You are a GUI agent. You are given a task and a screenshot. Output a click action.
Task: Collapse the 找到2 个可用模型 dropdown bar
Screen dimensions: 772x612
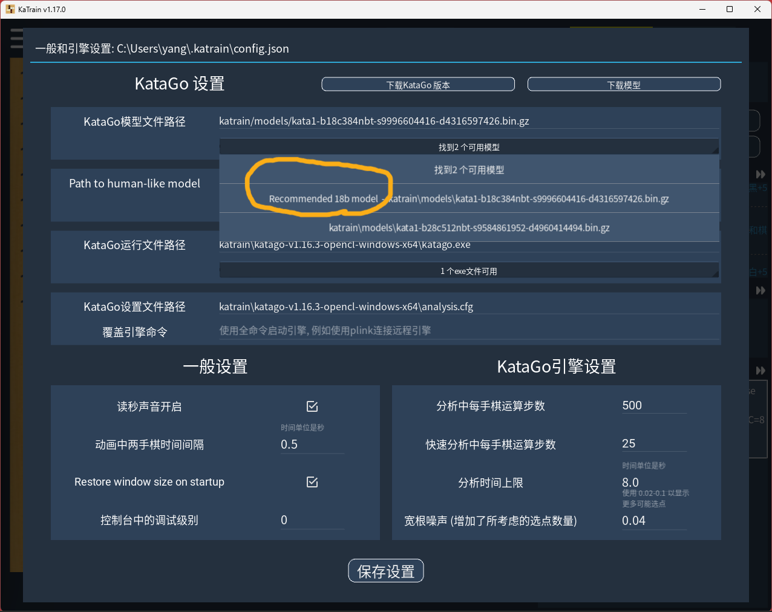pyautogui.click(x=469, y=147)
